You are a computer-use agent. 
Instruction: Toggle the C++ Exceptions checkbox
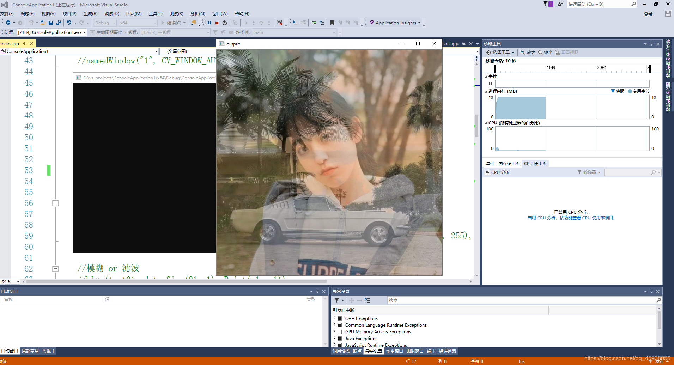(340, 318)
